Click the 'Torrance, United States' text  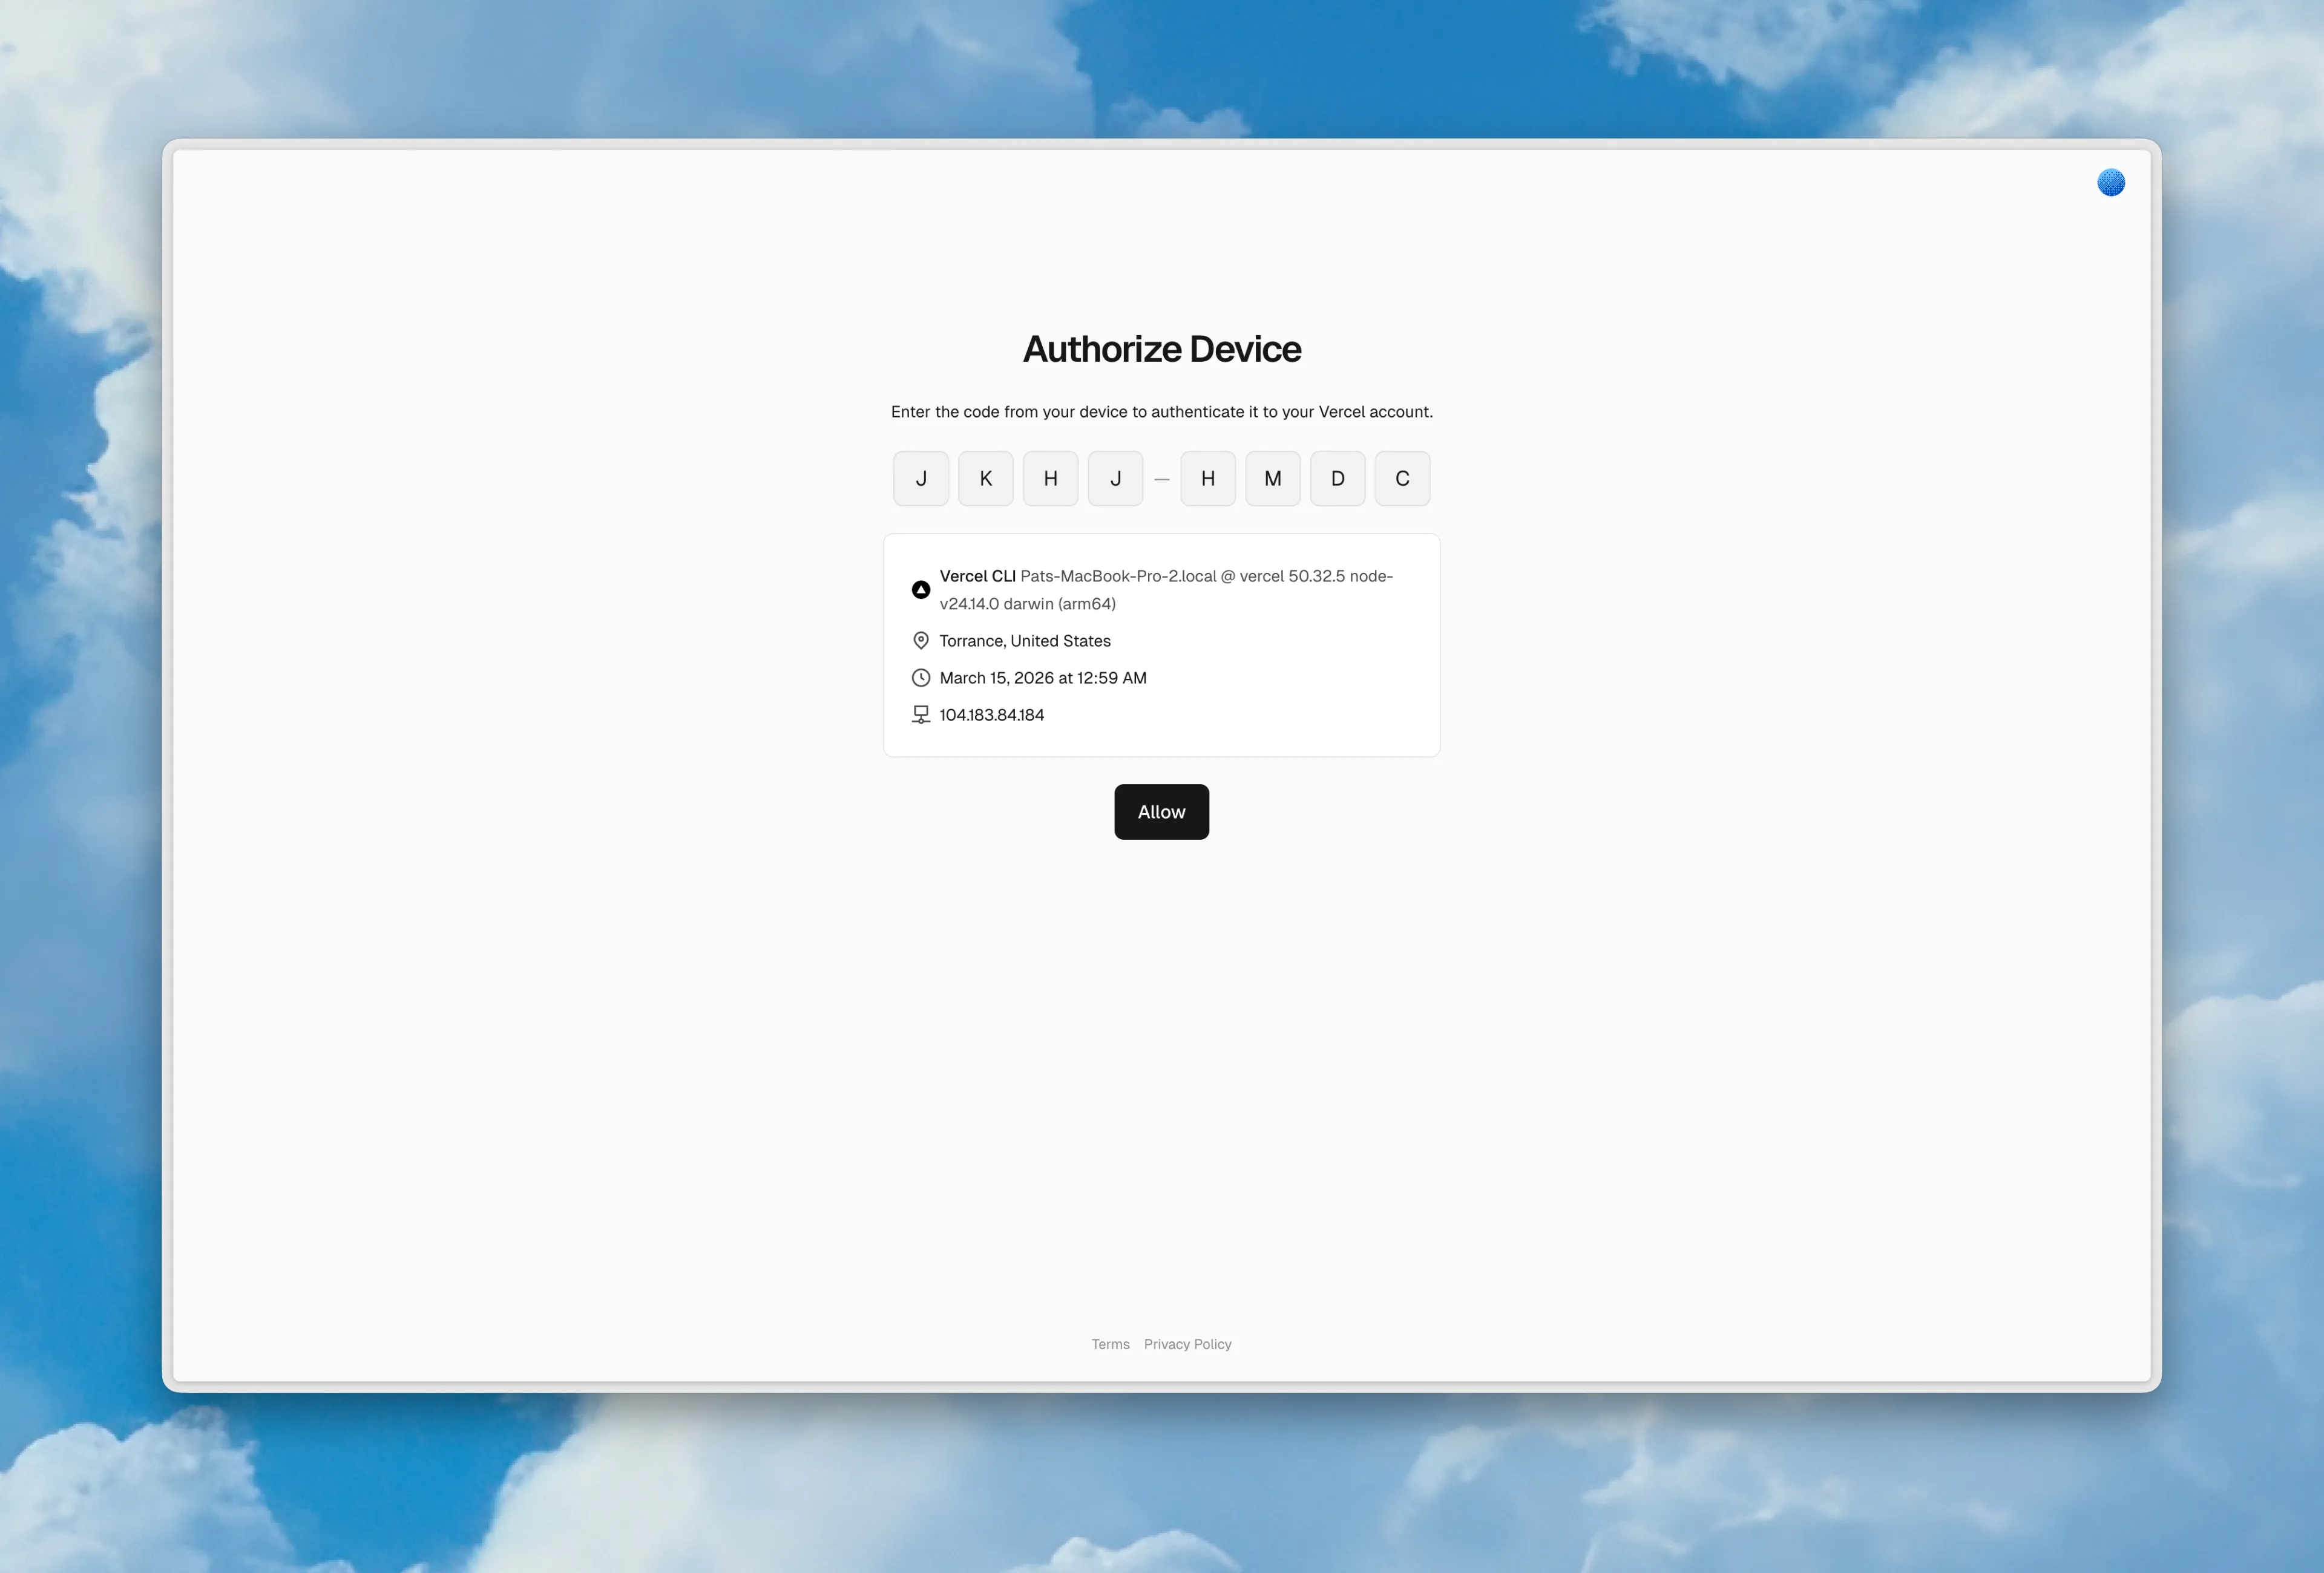click(1025, 641)
